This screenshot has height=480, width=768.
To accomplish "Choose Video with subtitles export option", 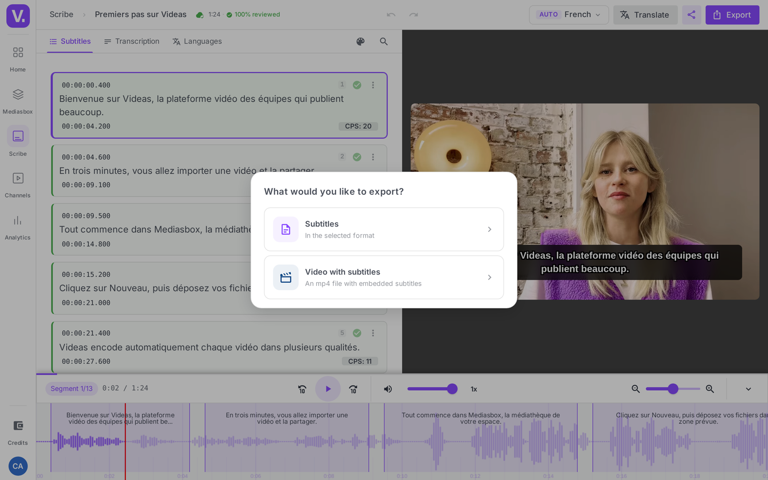I will (x=384, y=277).
